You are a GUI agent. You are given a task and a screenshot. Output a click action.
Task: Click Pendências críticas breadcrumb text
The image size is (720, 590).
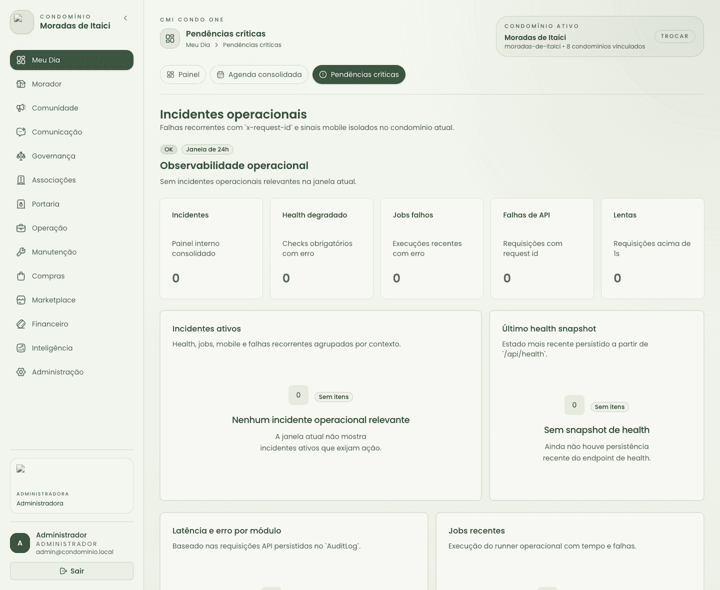click(x=252, y=45)
